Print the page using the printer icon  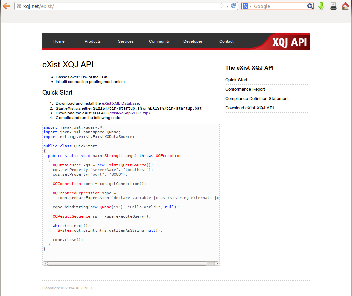pyautogui.click(x=333, y=6)
